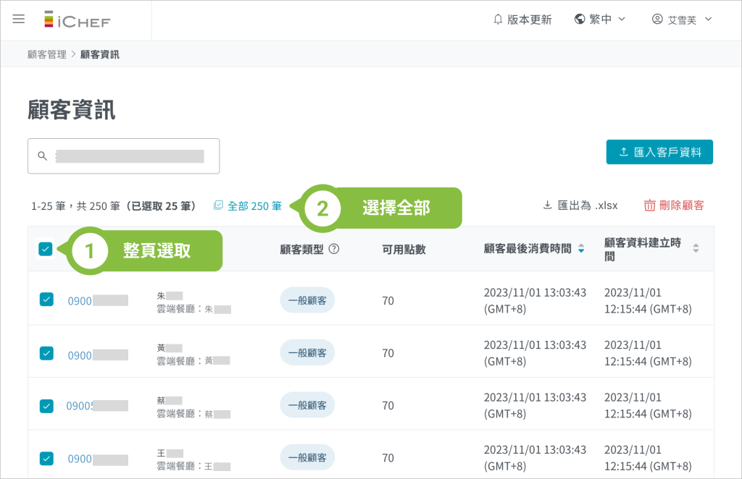Sort by customer last purchase time
742x479 pixels.
pos(580,249)
